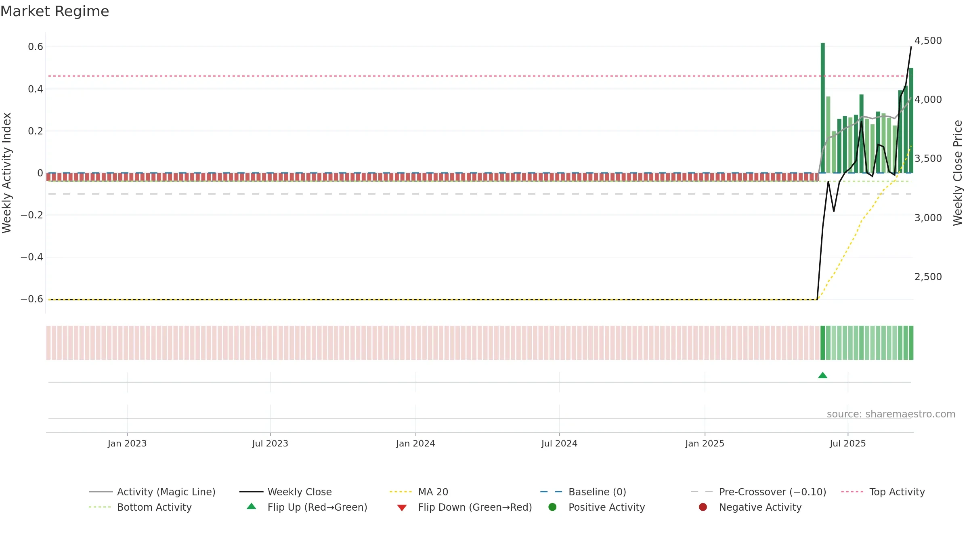
Task: Click the first dark green cell in the regime strip
Action: (x=823, y=343)
